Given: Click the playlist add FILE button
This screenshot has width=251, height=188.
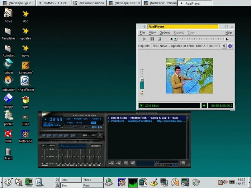Looking at the screenshot, I should 111,163.
